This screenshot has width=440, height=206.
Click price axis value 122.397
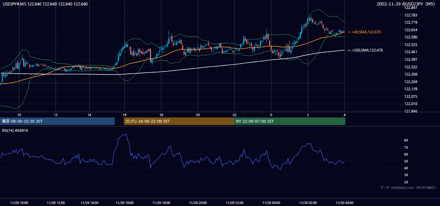point(410,59)
